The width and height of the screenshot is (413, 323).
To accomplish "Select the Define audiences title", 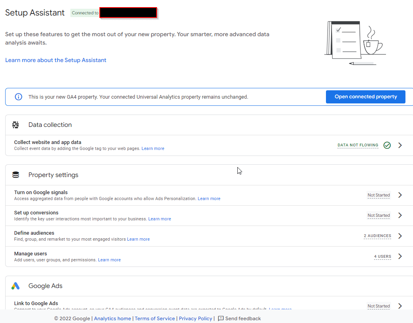I will (x=34, y=233).
